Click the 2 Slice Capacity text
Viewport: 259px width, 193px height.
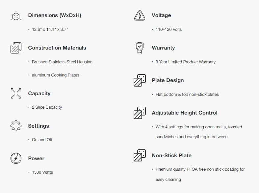[47, 107]
